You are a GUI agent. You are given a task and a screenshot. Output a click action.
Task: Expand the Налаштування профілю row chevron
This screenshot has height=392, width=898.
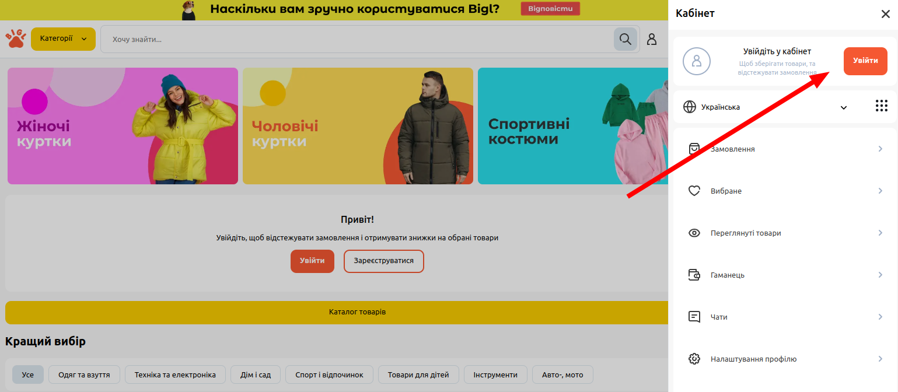pos(880,359)
